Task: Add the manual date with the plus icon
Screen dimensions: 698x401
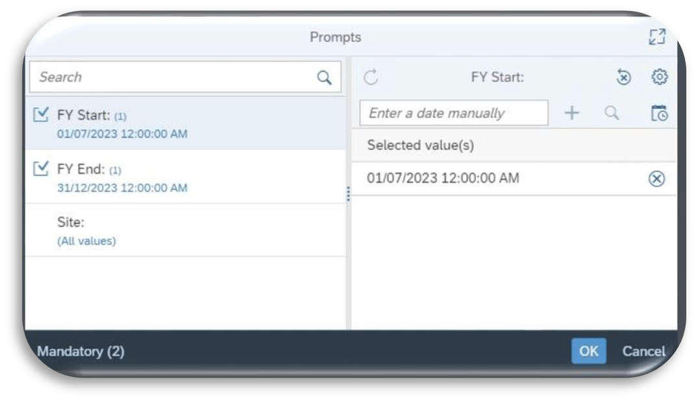Action: click(572, 113)
